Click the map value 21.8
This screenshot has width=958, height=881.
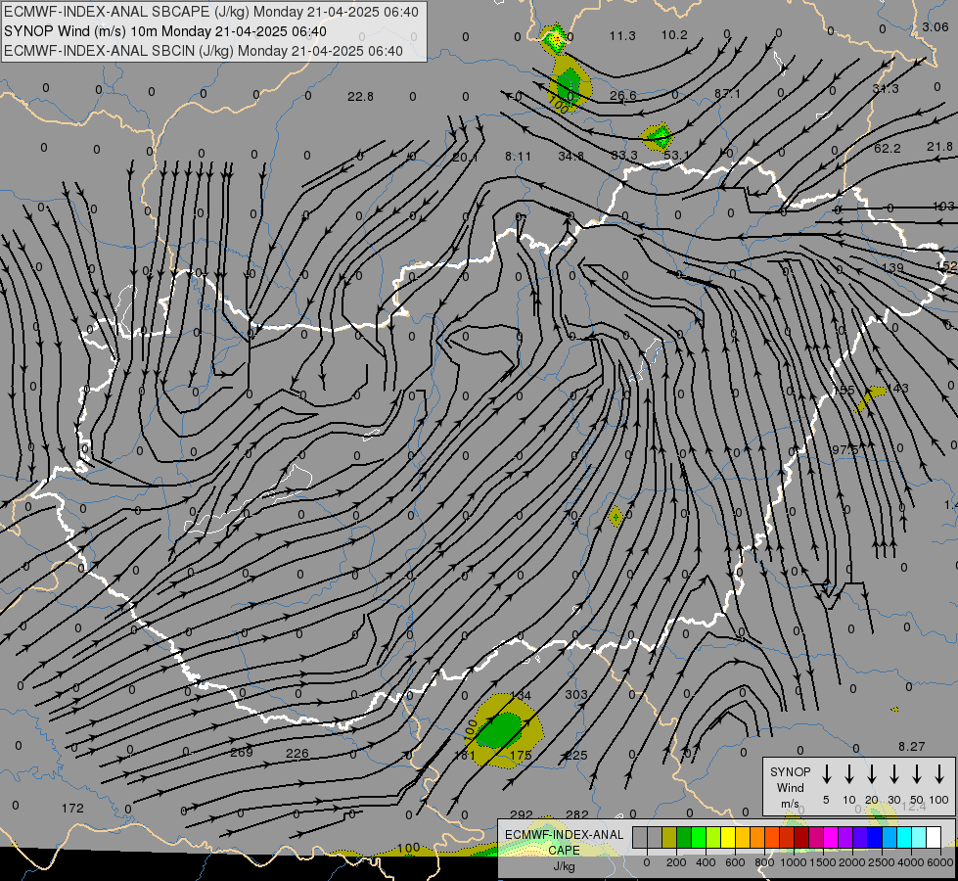click(x=939, y=147)
